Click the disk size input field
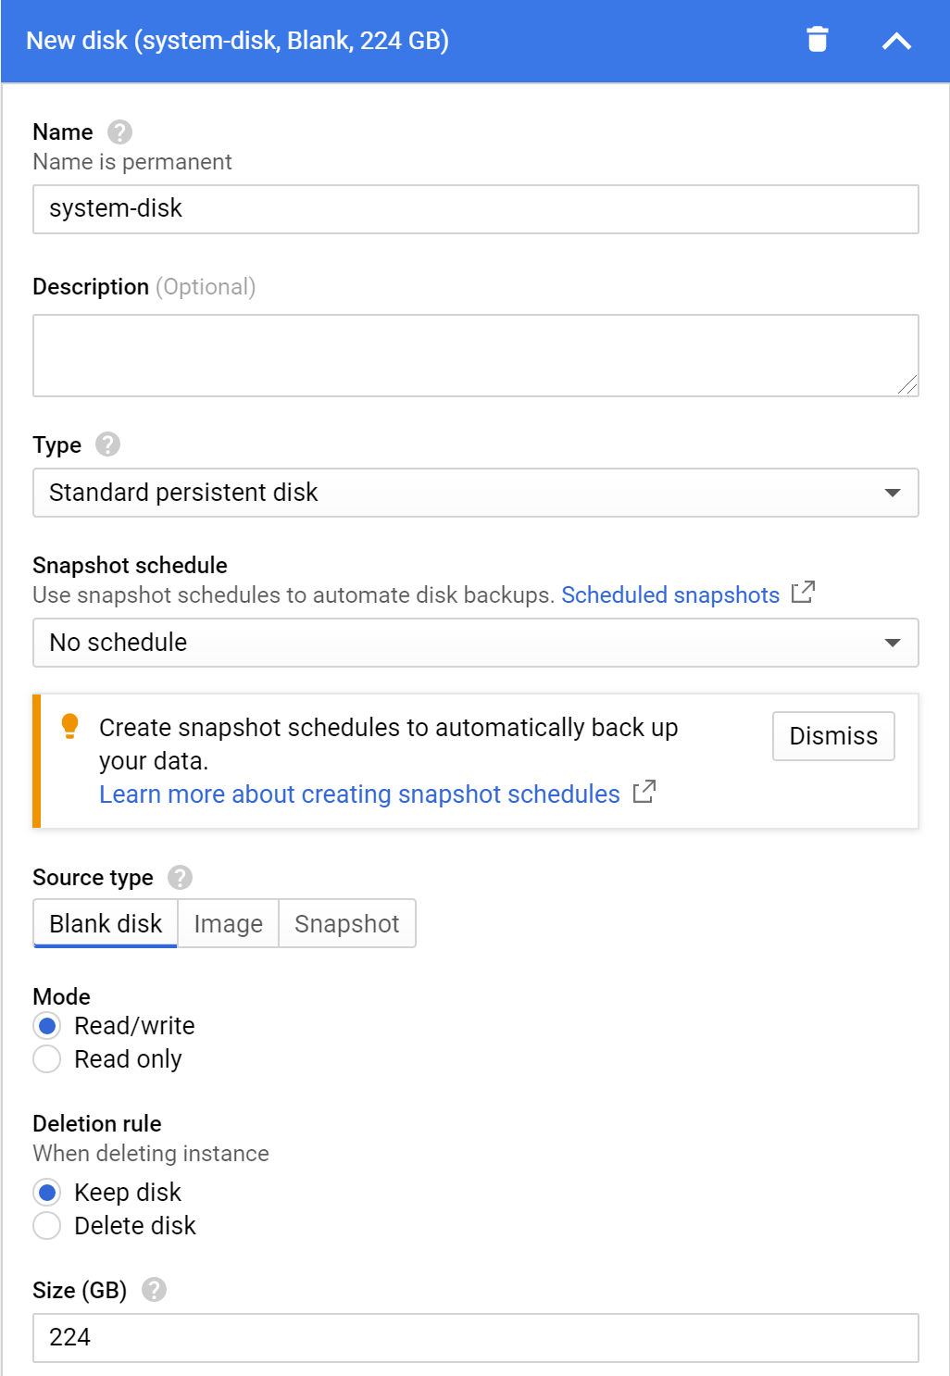The height and width of the screenshot is (1376, 950). [x=476, y=1338]
